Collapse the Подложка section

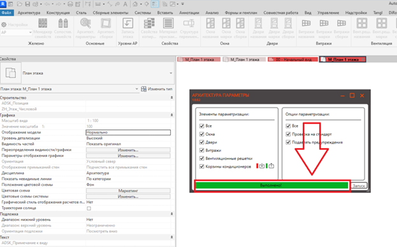click(x=171, y=214)
